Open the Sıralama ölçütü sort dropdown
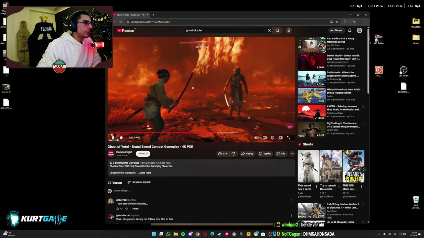Image resolution: width=424 pixels, height=238 pixels. click(x=139, y=182)
